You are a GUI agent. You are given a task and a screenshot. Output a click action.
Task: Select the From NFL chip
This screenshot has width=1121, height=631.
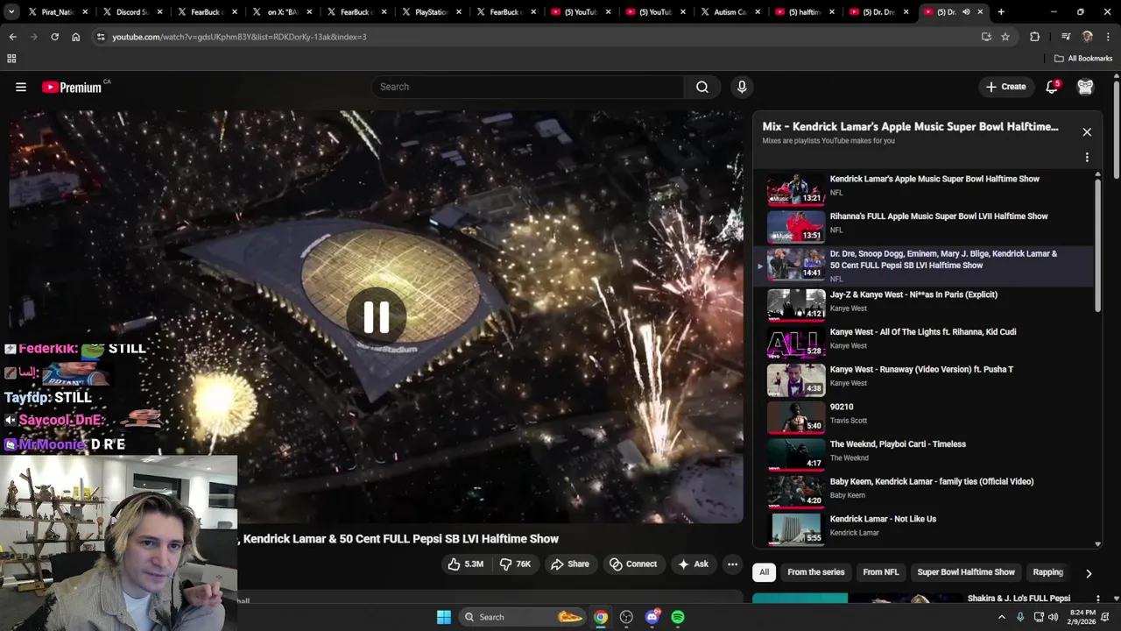pyautogui.click(x=881, y=572)
